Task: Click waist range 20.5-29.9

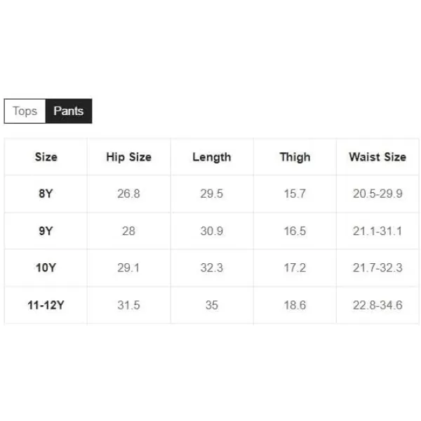Action: point(377,194)
